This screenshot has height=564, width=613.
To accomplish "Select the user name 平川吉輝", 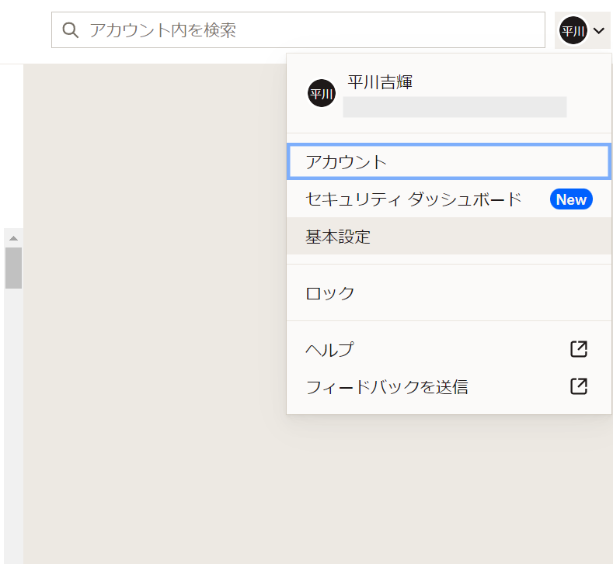I will [380, 82].
